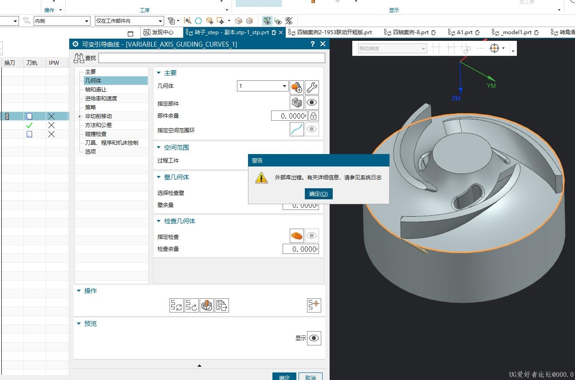
Task: Click the box with crosshair snap icon
Action: (209, 21)
